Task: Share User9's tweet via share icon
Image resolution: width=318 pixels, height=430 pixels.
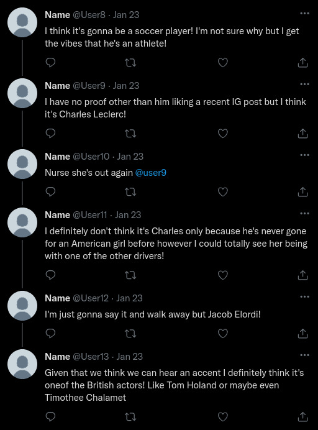Action: click(x=302, y=134)
